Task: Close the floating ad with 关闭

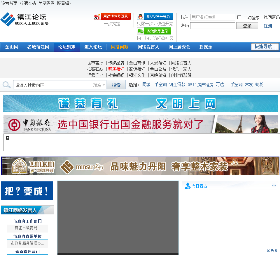Action: (272, 250)
